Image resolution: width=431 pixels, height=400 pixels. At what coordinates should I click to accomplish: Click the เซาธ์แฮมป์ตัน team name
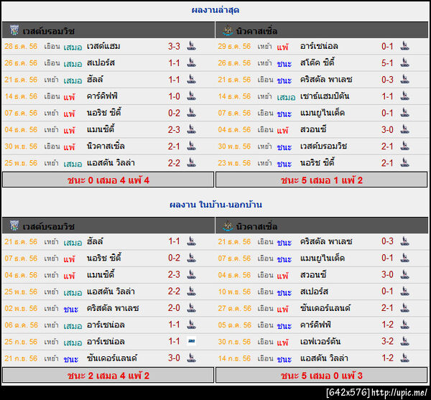tap(325, 96)
